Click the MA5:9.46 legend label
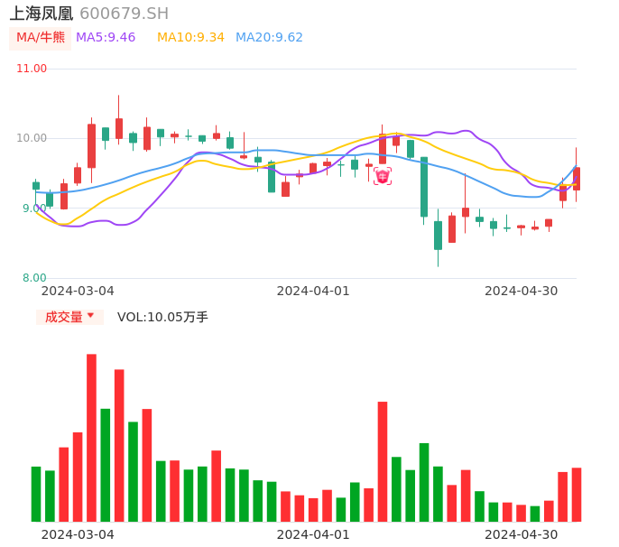 coord(106,38)
